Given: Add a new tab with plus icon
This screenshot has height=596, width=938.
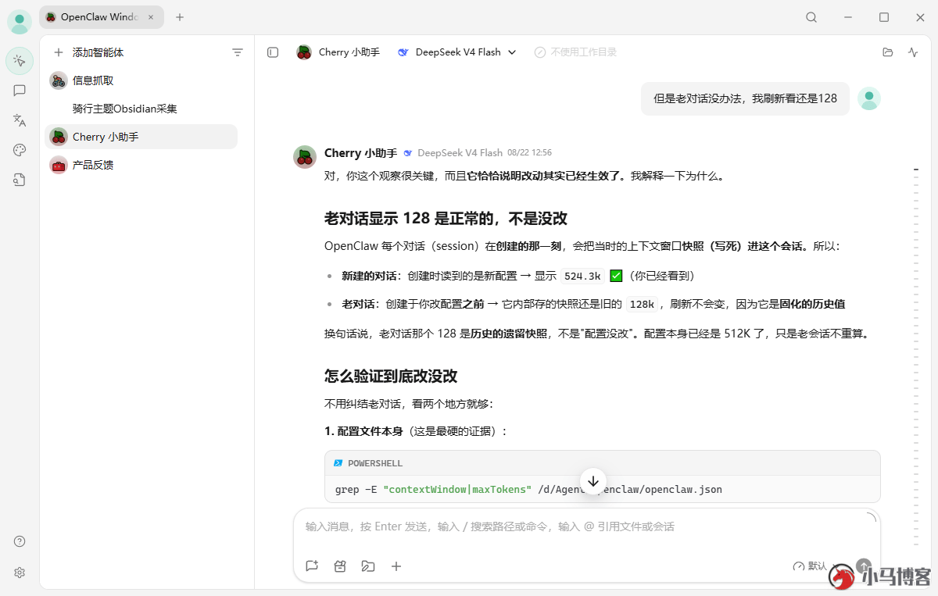Looking at the screenshot, I should (180, 17).
